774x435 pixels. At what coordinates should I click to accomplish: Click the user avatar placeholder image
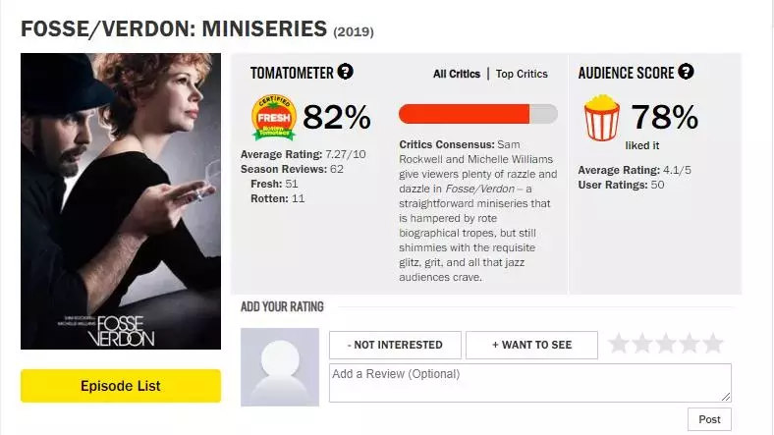point(280,367)
